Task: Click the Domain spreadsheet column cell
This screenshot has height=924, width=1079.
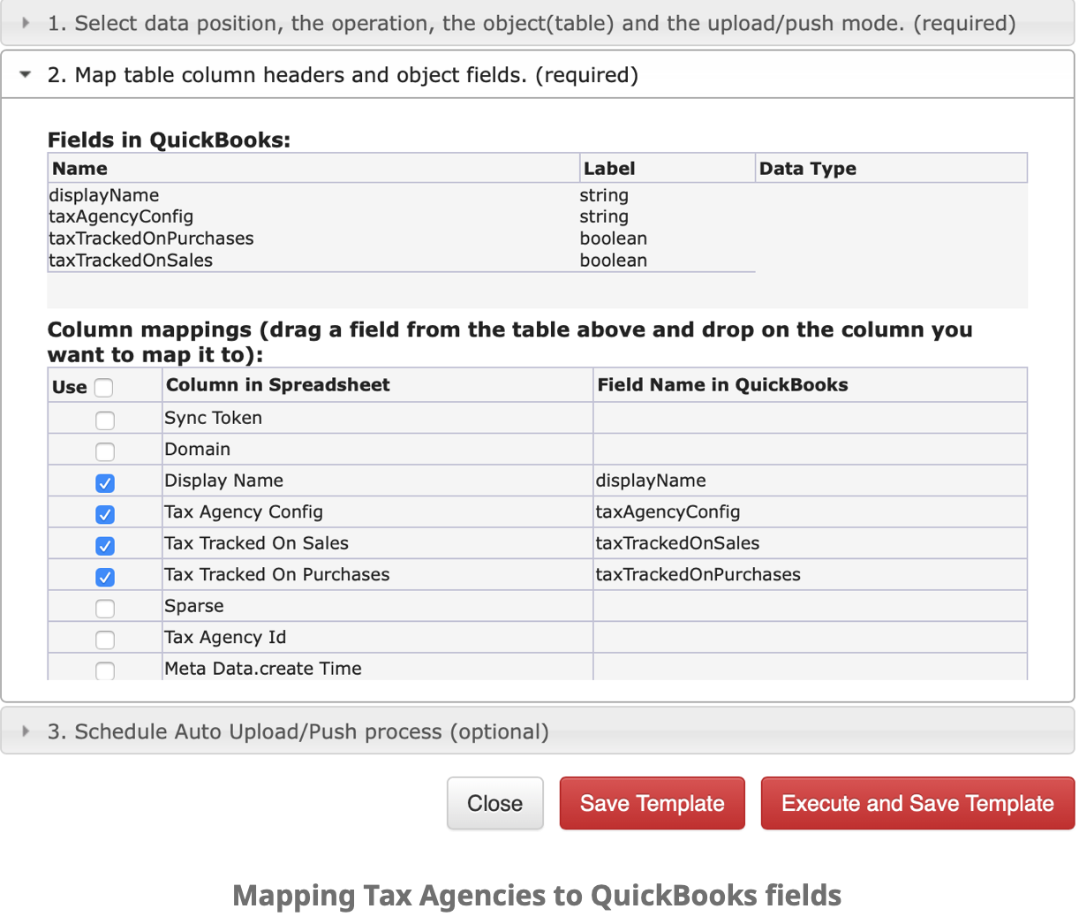Action: point(378,450)
